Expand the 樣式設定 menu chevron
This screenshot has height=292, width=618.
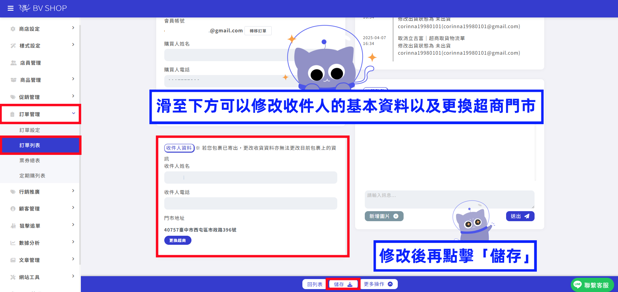pyautogui.click(x=73, y=45)
